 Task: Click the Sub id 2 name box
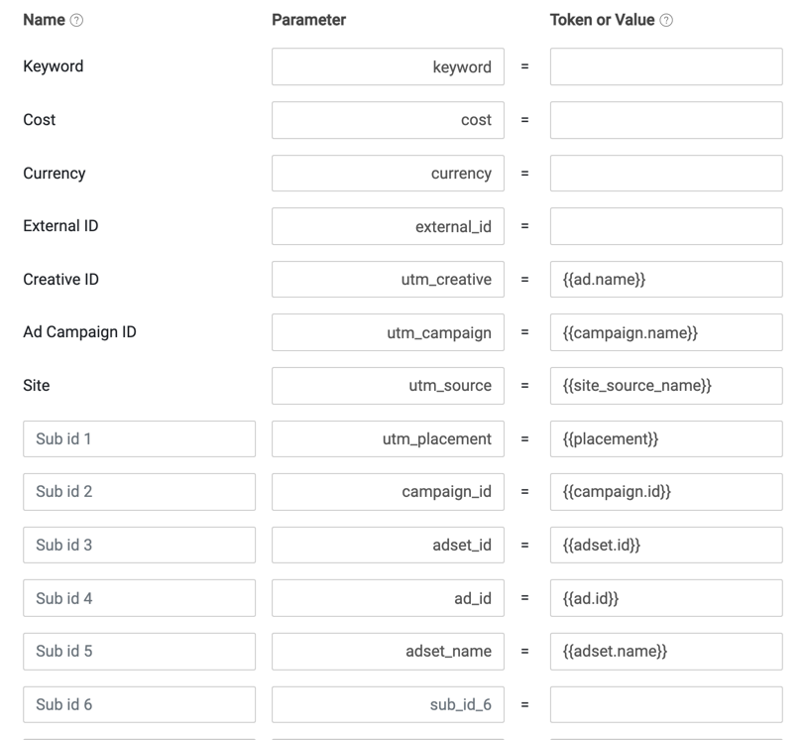click(139, 492)
